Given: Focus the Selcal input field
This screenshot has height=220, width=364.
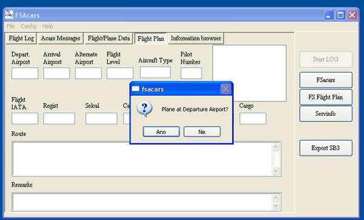Looking at the screenshot, I should 101,119.
